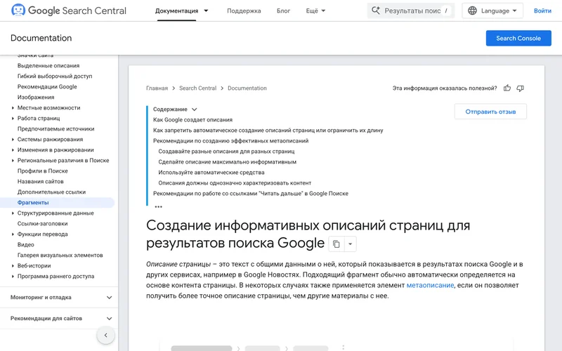Expand Системы ранжирования tree item

pos(13,139)
